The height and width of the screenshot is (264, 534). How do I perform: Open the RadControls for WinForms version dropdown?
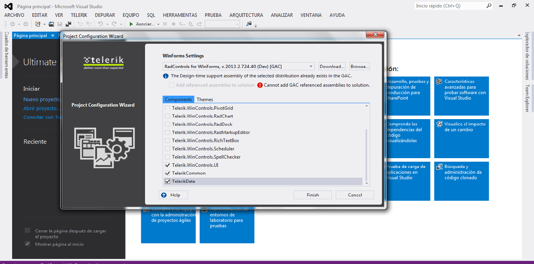click(x=311, y=66)
